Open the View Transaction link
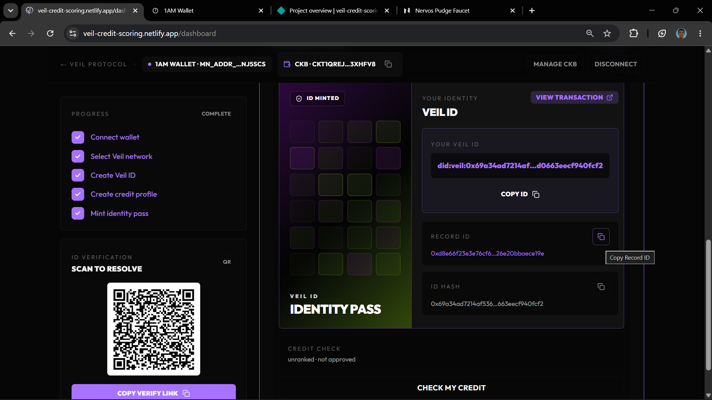 click(574, 97)
